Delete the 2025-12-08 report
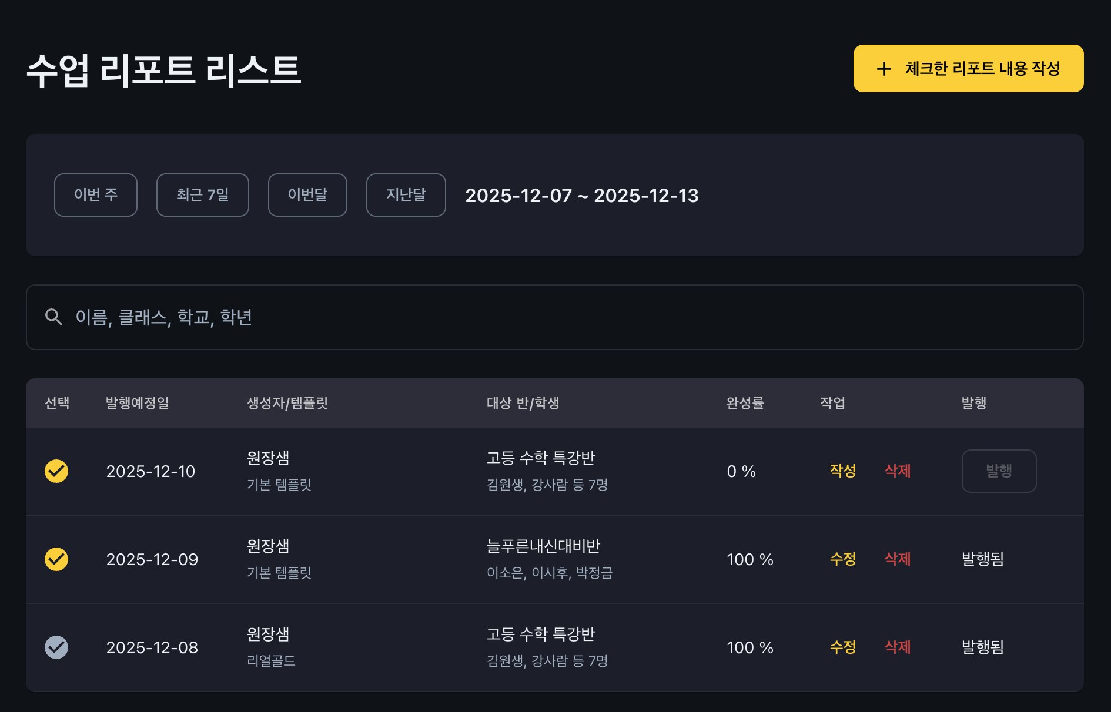The height and width of the screenshot is (712, 1111). click(898, 647)
